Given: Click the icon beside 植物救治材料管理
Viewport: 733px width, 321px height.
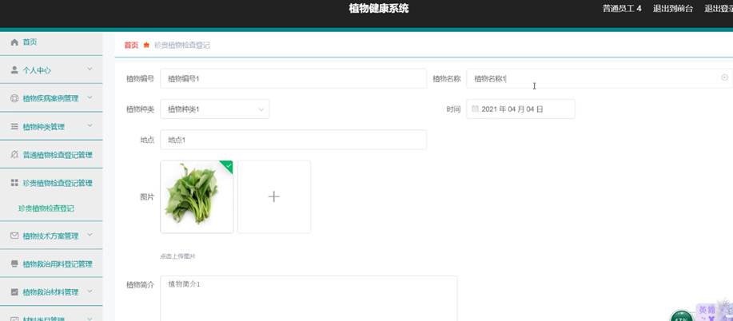Looking at the screenshot, I should click(x=14, y=292).
